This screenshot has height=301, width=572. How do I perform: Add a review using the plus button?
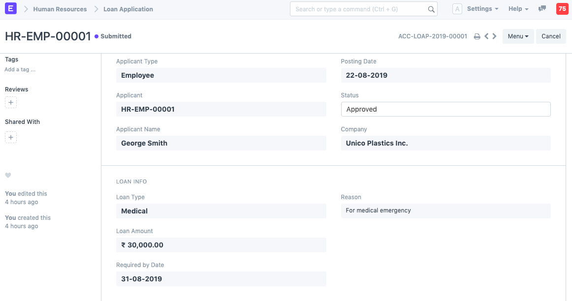pyautogui.click(x=11, y=102)
